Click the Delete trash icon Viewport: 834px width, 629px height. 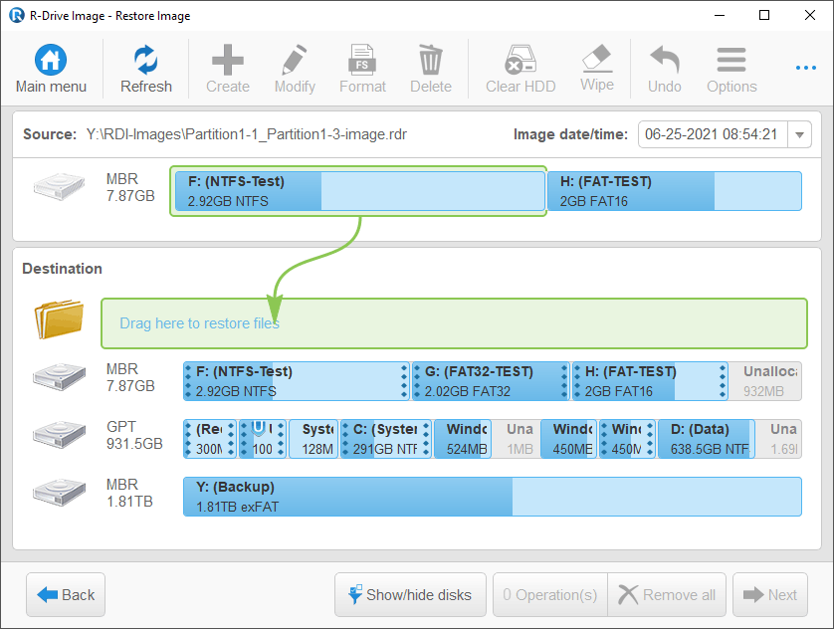click(x=431, y=61)
